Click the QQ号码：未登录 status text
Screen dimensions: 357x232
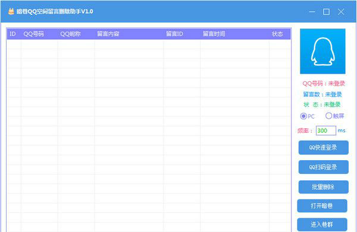click(324, 84)
